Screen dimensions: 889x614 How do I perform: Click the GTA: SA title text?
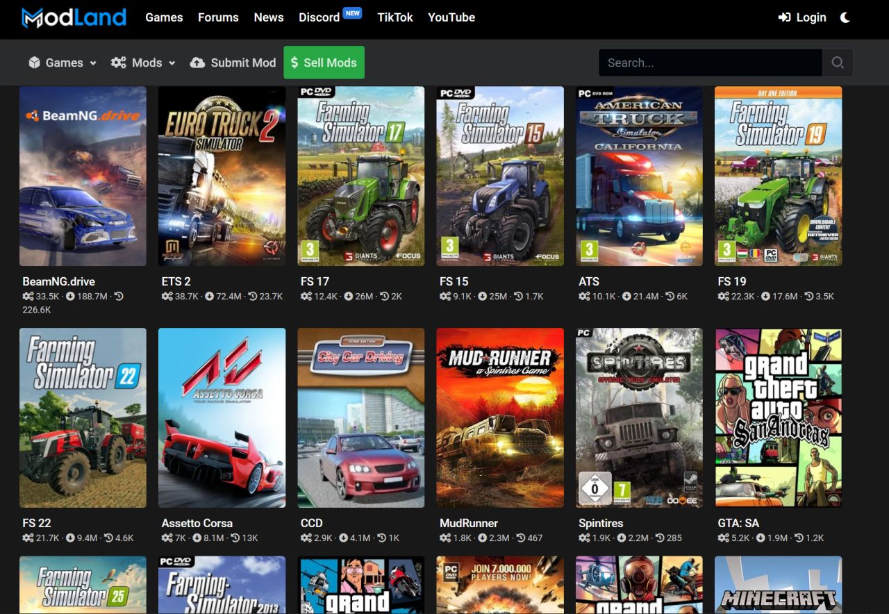click(738, 523)
